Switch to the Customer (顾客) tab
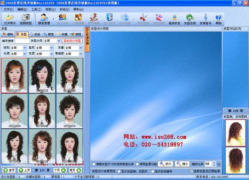 pos(49,34)
